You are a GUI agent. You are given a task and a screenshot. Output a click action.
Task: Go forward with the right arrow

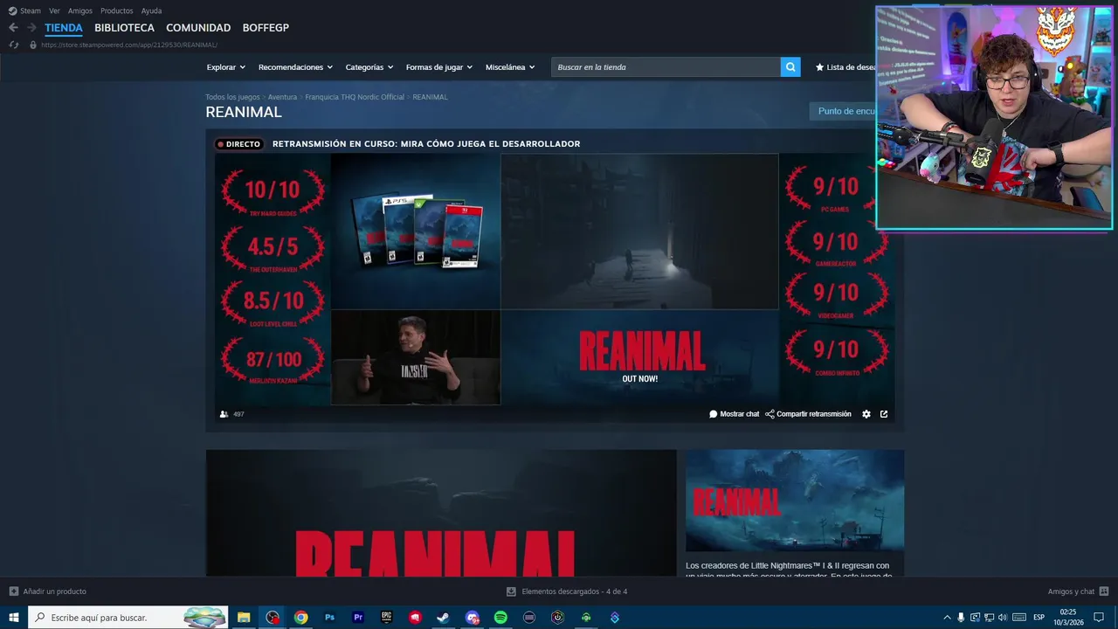[31, 28]
